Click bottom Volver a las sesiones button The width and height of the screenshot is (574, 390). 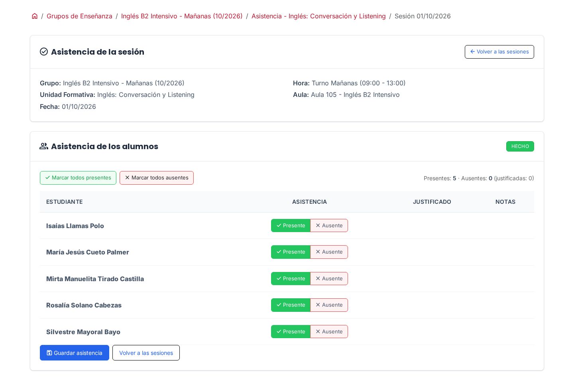click(146, 353)
